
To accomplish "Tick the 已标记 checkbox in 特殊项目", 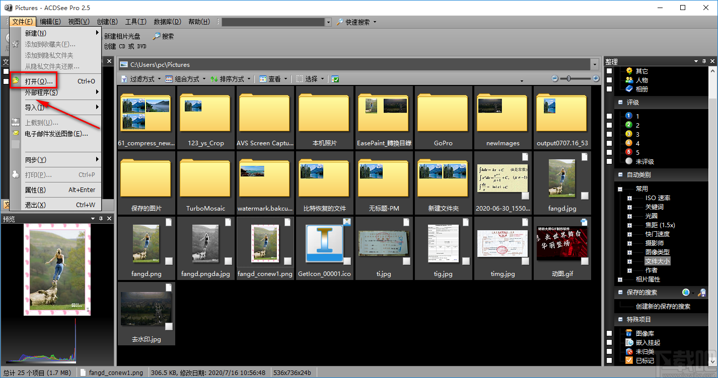I will 609,360.
